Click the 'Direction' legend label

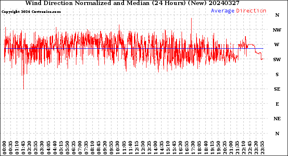pyautogui.click(x=251, y=11)
